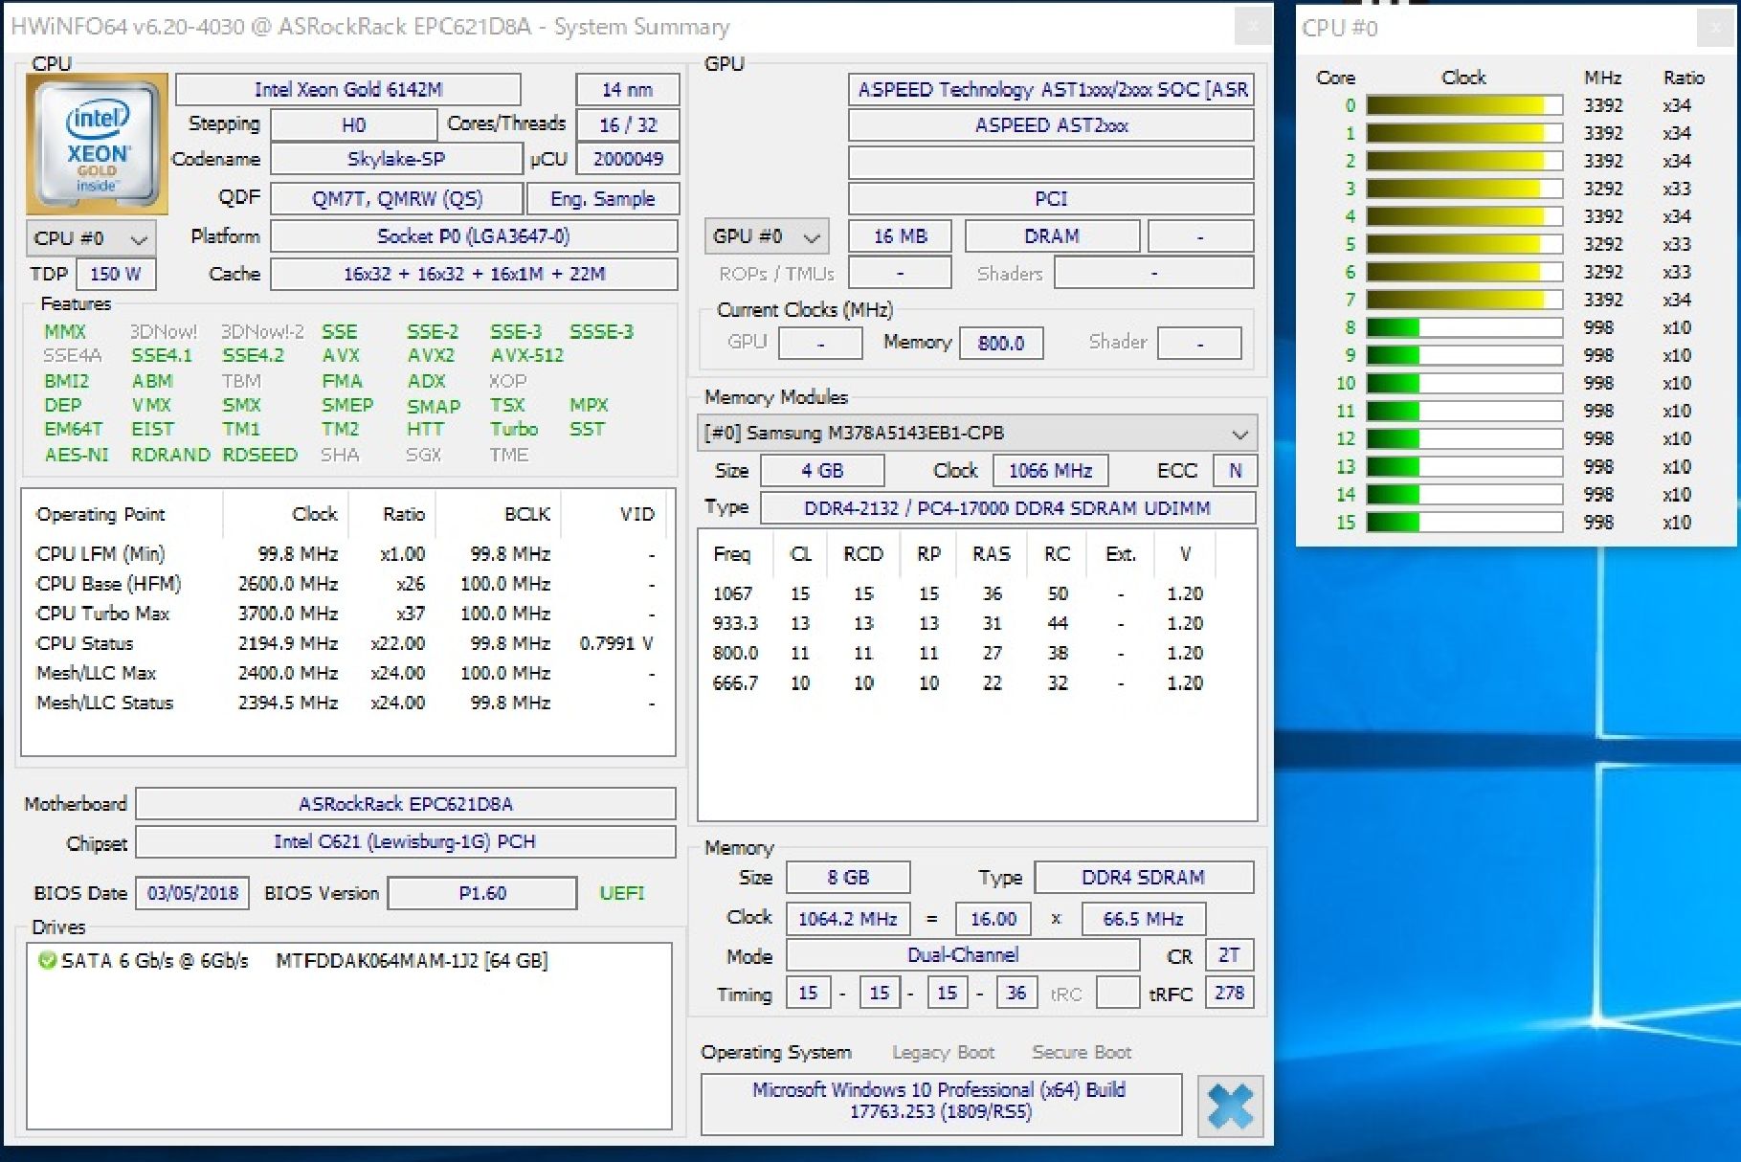Image resolution: width=1741 pixels, height=1162 pixels.
Task: Close the System Summary window
Action: tap(1251, 27)
